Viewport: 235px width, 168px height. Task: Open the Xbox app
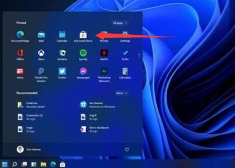[x=41, y=55]
